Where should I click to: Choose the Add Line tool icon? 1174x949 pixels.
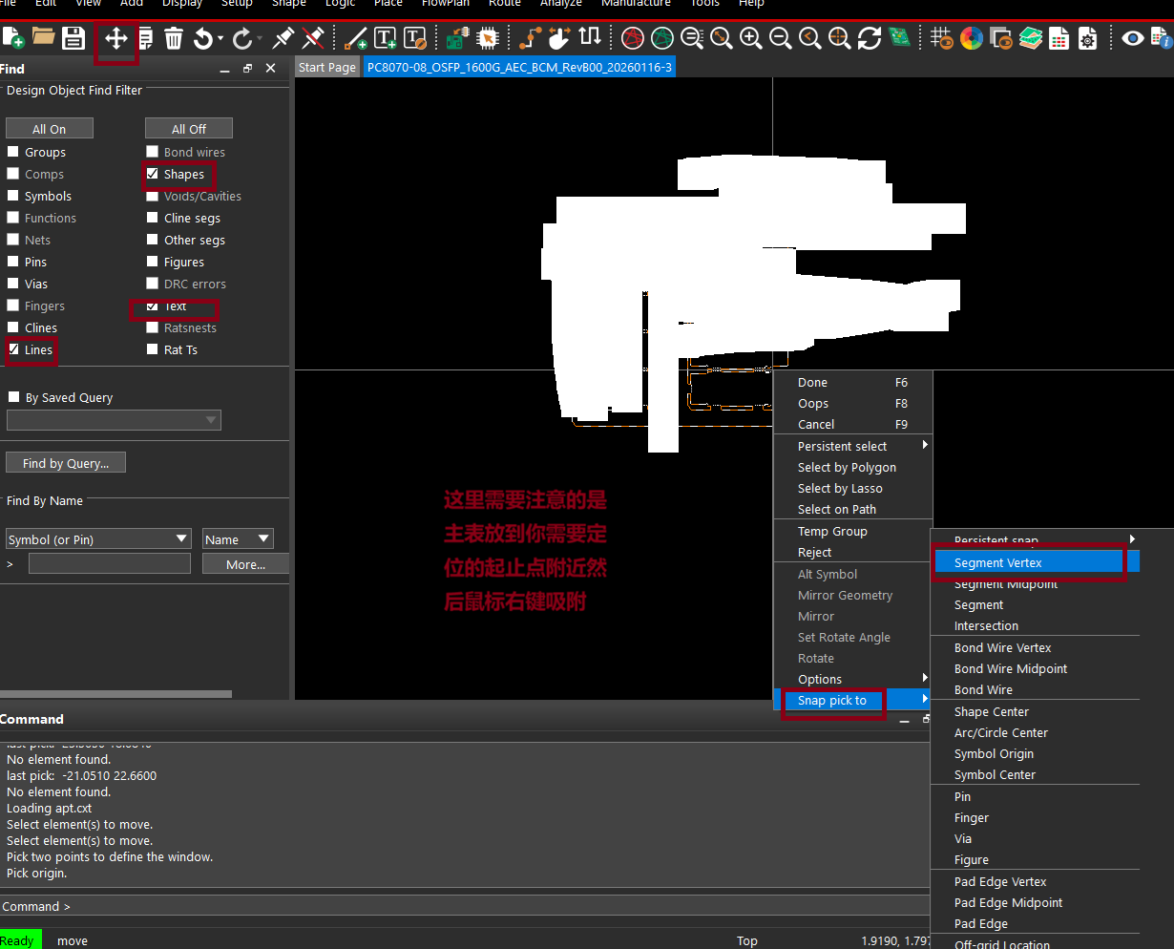(356, 38)
